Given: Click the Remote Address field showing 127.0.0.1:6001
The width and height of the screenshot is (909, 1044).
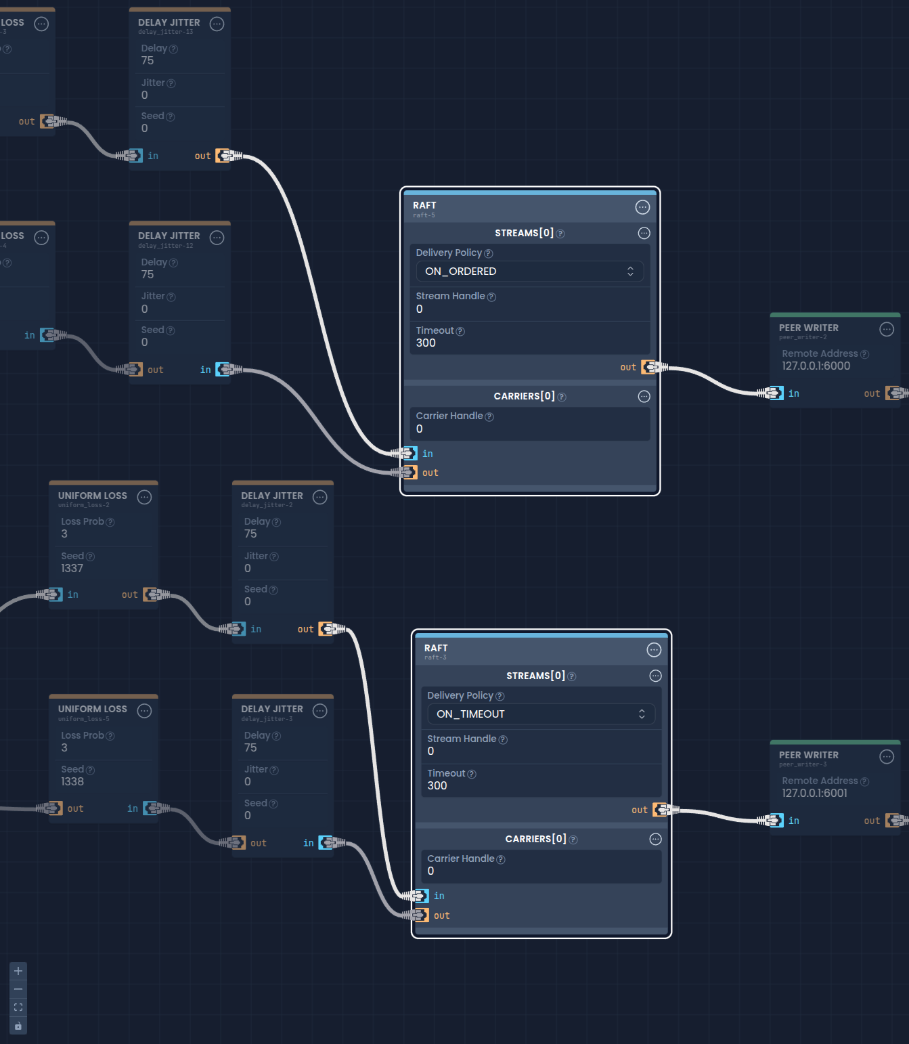Looking at the screenshot, I should (x=814, y=793).
